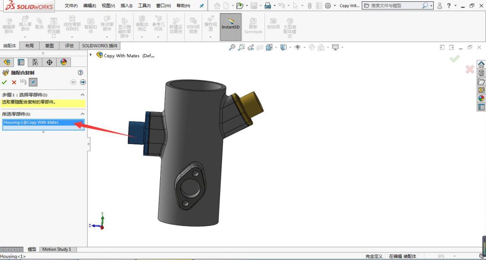Image resolution: width=486 pixels, height=260 pixels.
Task: Switch to DimXpertManager tab
Action: tap(49, 62)
